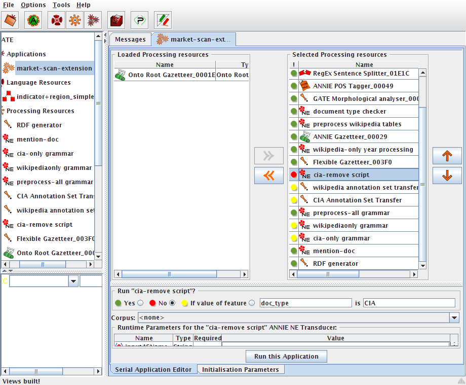Click the orange double-left arrow to remove the resource
This screenshot has width=466, height=385.
pos(268,176)
